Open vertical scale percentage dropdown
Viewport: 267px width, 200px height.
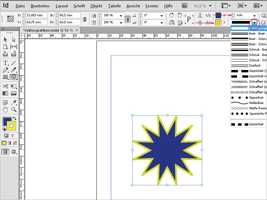click(x=121, y=22)
